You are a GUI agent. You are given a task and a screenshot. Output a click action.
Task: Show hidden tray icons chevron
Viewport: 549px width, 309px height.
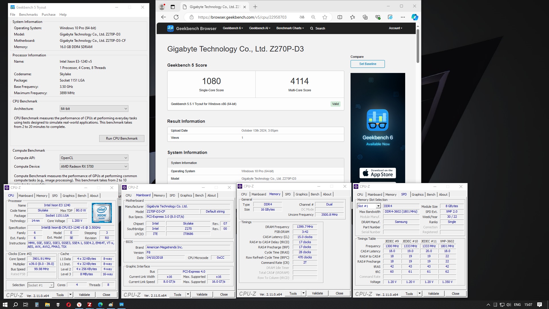488,305
